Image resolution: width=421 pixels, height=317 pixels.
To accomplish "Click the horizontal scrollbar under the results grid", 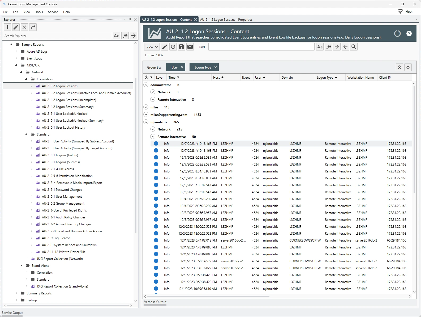I will (x=208, y=296).
